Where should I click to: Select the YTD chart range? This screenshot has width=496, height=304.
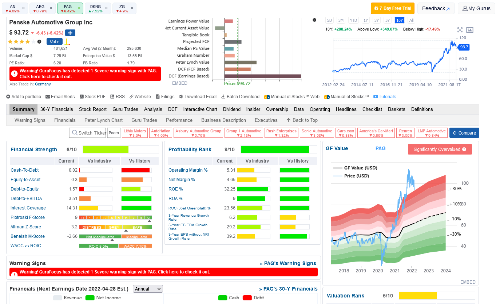353,20
